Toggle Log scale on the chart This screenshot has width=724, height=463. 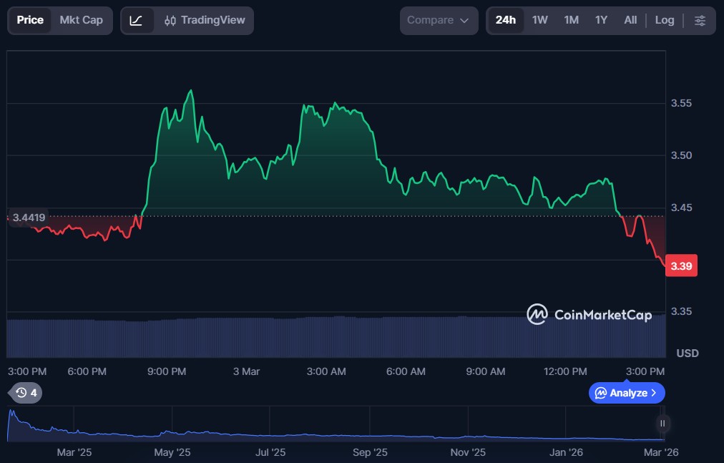click(x=665, y=21)
